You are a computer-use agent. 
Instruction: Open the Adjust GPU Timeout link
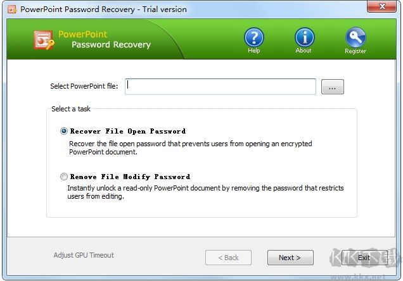[x=84, y=255]
